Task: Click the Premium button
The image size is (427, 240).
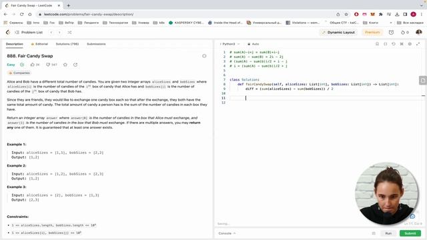Action: click(x=372, y=33)
